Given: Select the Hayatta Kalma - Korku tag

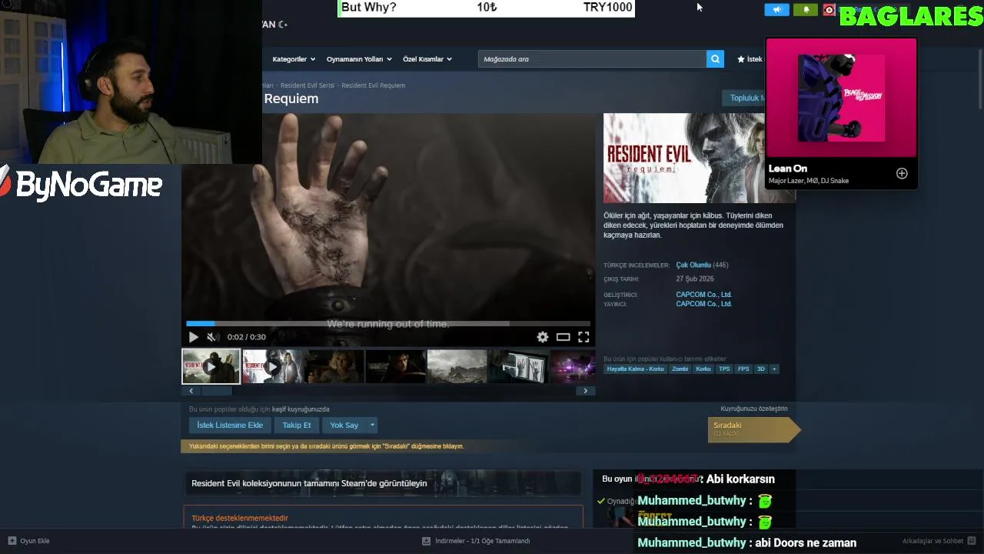Looking at the screenshot, I should (635, 369).
